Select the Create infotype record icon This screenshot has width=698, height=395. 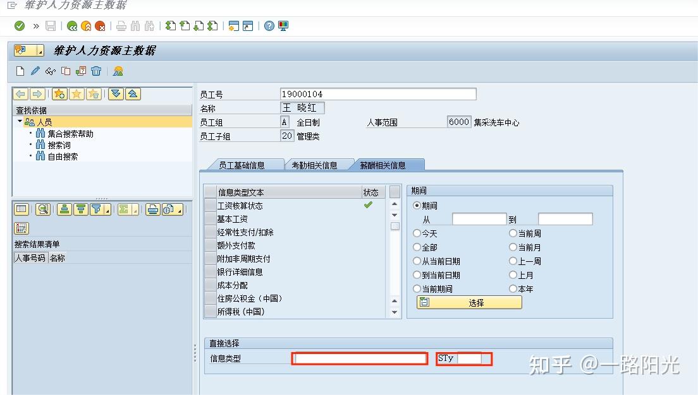tap(19, 71)
